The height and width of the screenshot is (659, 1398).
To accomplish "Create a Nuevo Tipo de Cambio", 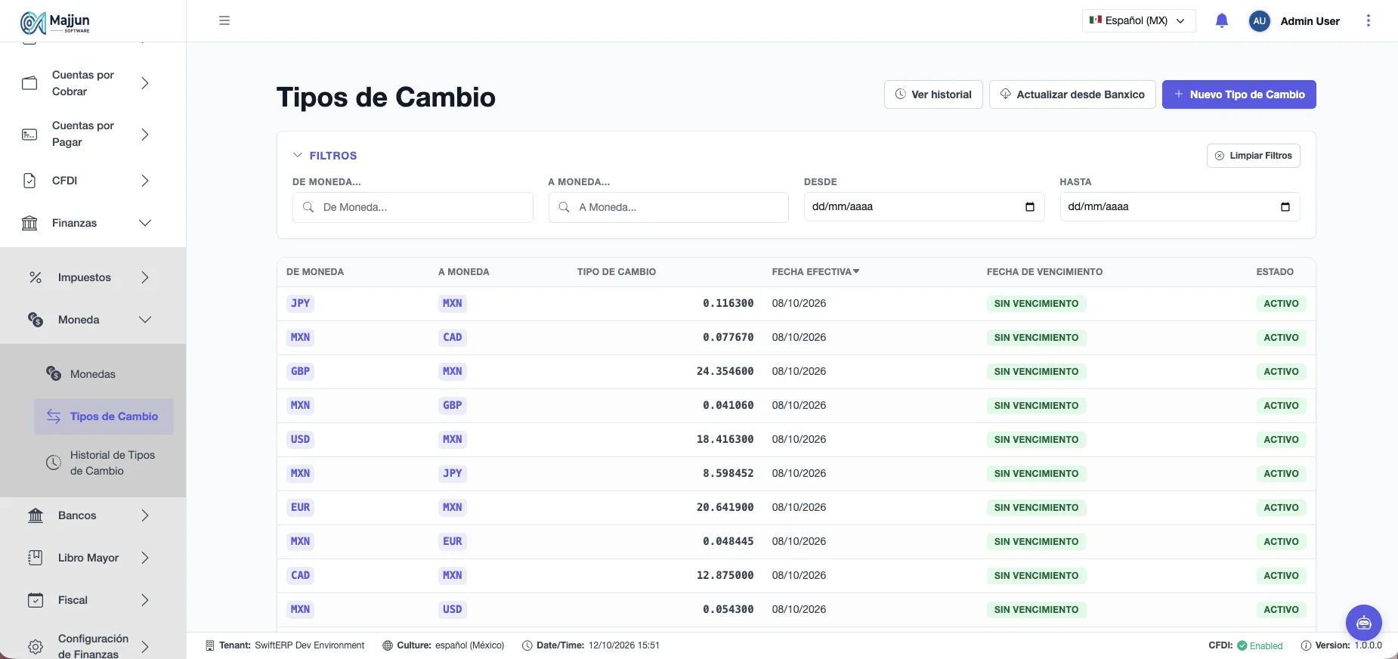I will 1239,94.
